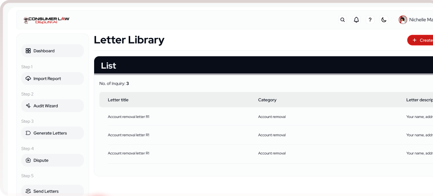Click the Send Letters people icon
This screenshot has width=433, height=196.
[x=28, y=191]
